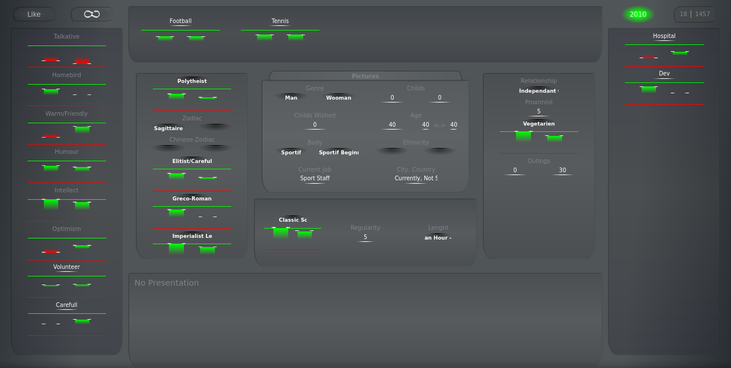
Task: Click the right green Tennis bar
Action: [296, 37]
